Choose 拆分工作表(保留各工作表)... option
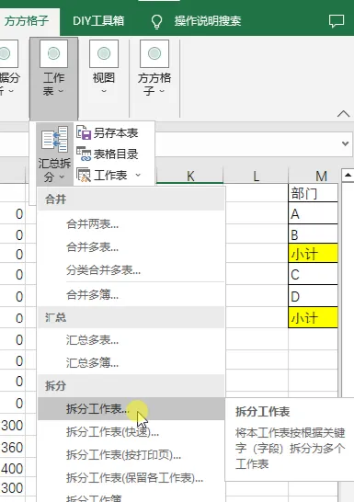Image resolution: width=354 pixels, height=502 pixels. pyautogui.click(x=131, y=478)
